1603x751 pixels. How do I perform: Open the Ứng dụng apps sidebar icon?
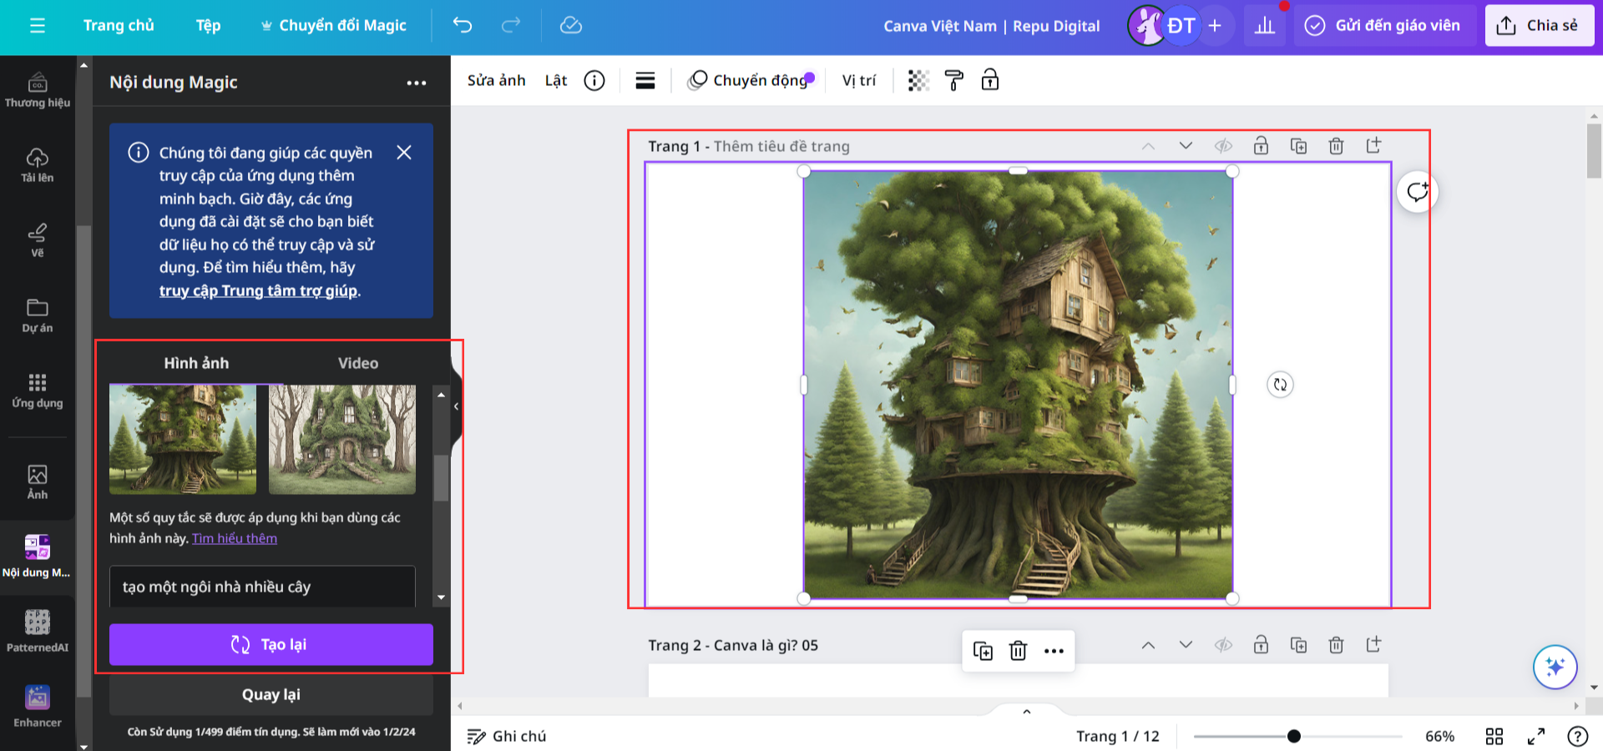tap(38, 391)
